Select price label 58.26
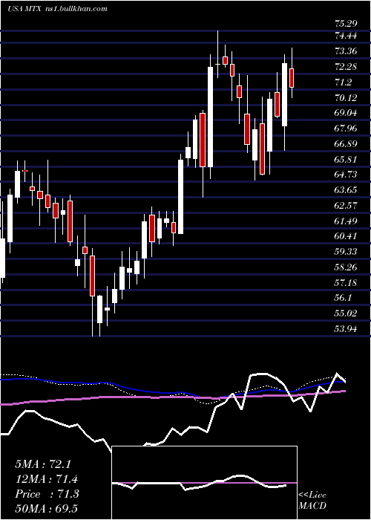This screenshot has width=371, height=520. coord(346,267)
